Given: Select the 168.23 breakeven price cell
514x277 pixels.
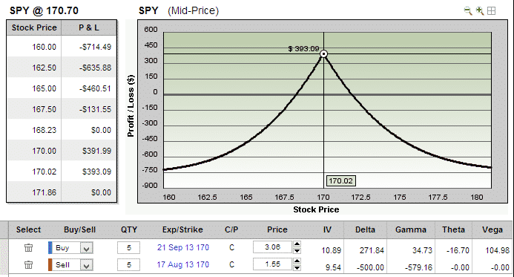Looking at the screenshot, I should [x=44, y=130].
